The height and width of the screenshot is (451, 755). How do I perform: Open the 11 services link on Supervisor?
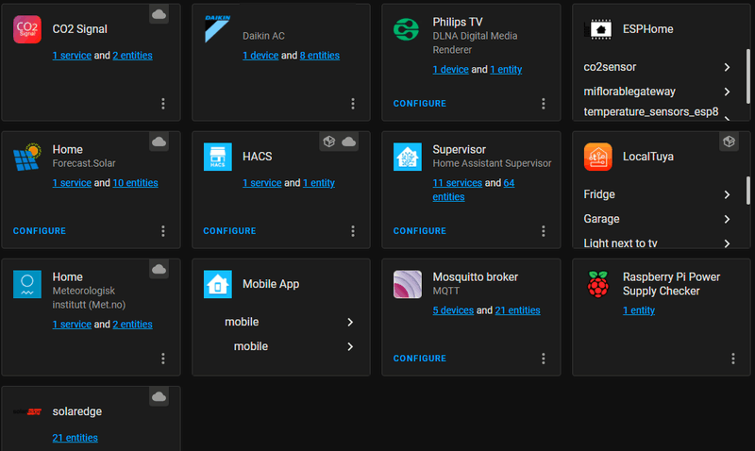[458, 183]
